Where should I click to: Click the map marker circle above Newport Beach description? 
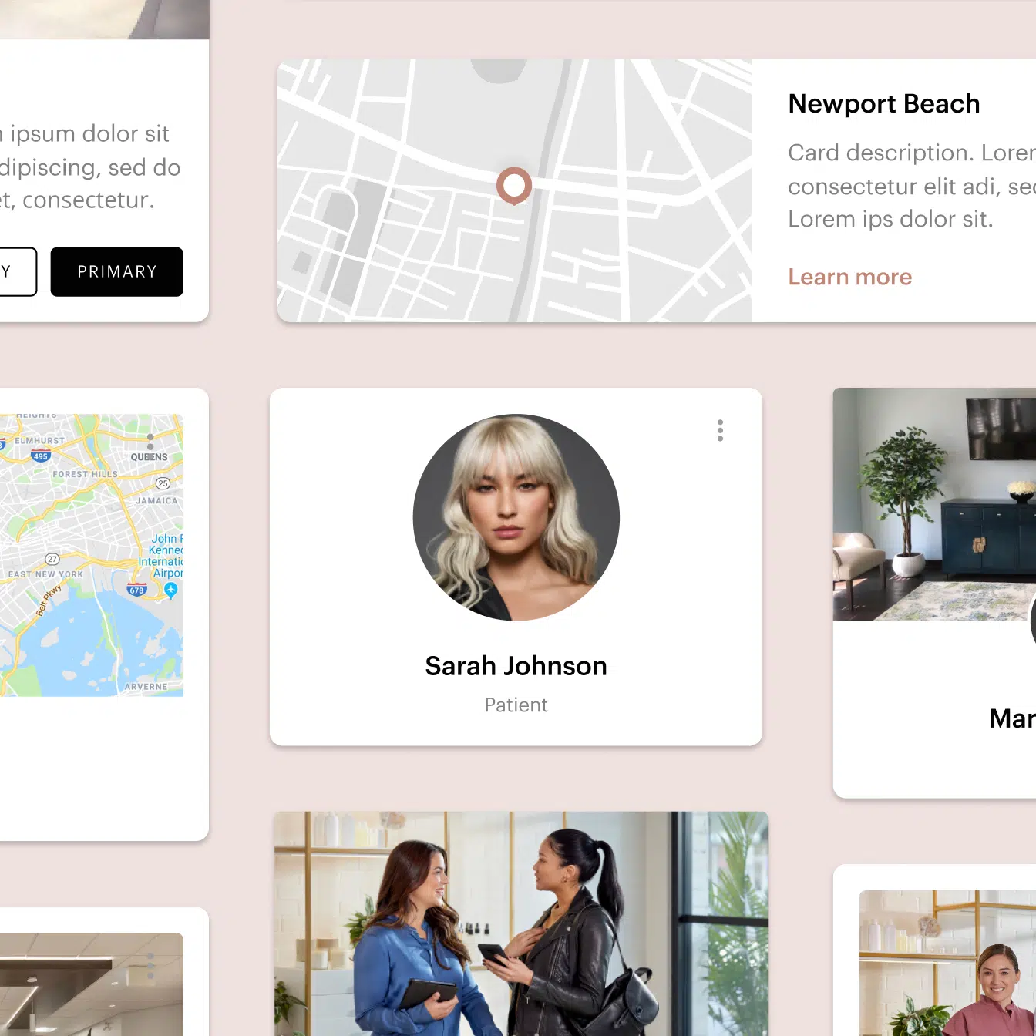click(515, 187)
